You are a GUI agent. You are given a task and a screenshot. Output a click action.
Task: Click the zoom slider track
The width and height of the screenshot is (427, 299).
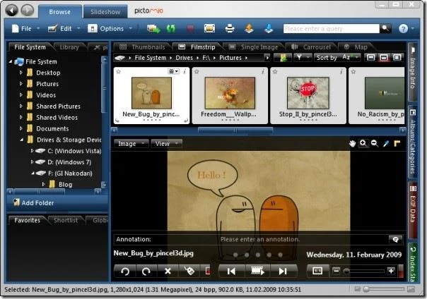click(x=365, y=271)
